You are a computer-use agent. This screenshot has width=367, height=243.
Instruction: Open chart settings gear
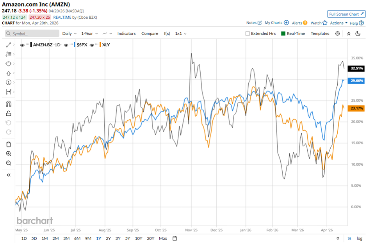point(337,34)
